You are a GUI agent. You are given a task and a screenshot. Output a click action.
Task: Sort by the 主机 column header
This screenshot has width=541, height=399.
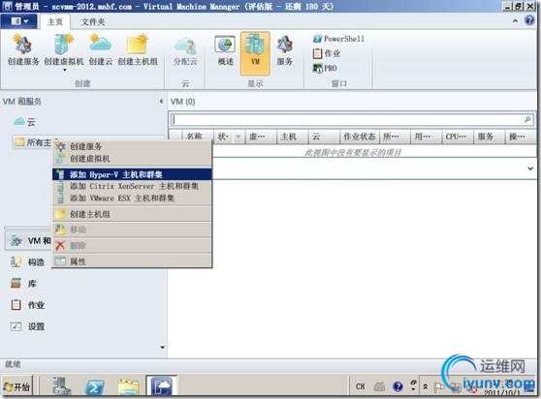[x=292, y=137]
